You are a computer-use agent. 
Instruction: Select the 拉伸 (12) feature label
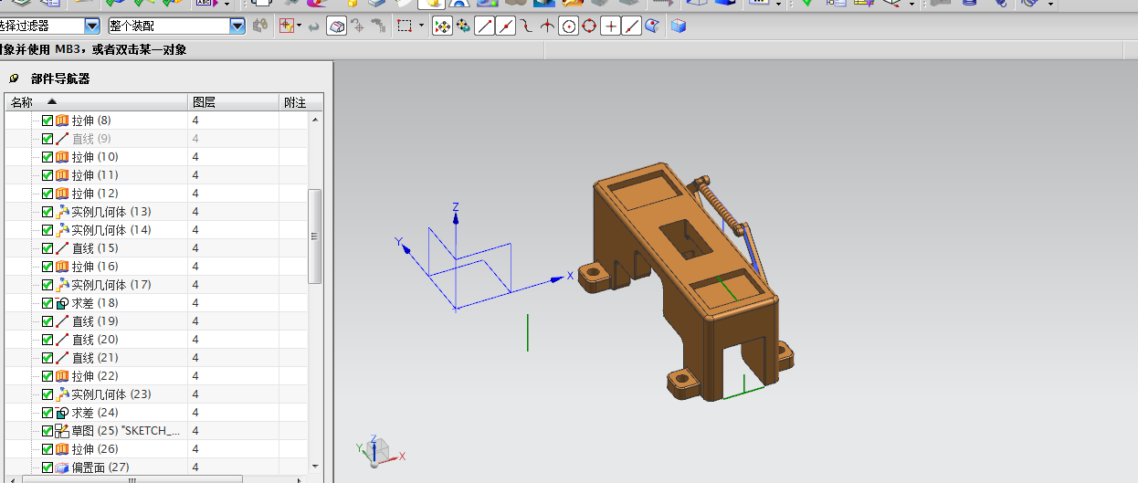click(95, 194)
